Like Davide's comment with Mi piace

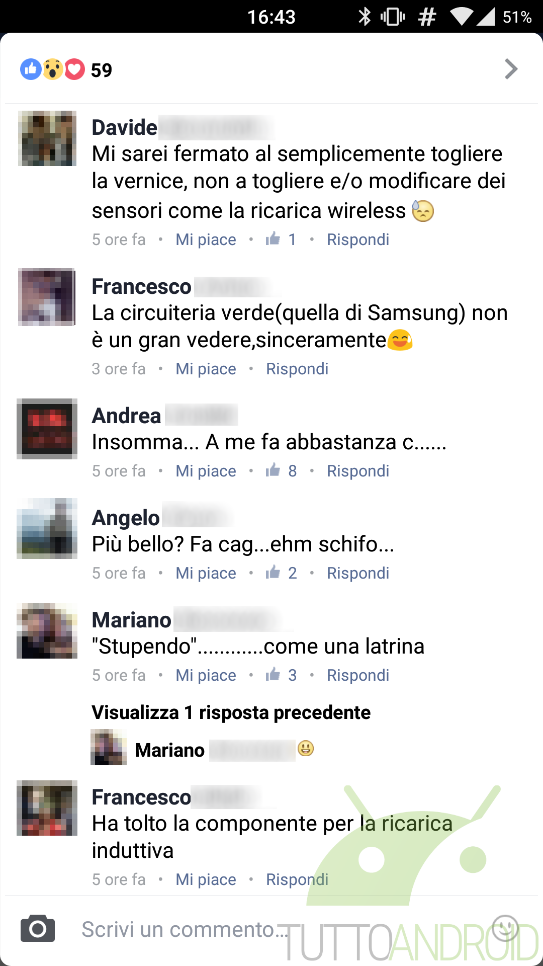click(x=206, y=239)
